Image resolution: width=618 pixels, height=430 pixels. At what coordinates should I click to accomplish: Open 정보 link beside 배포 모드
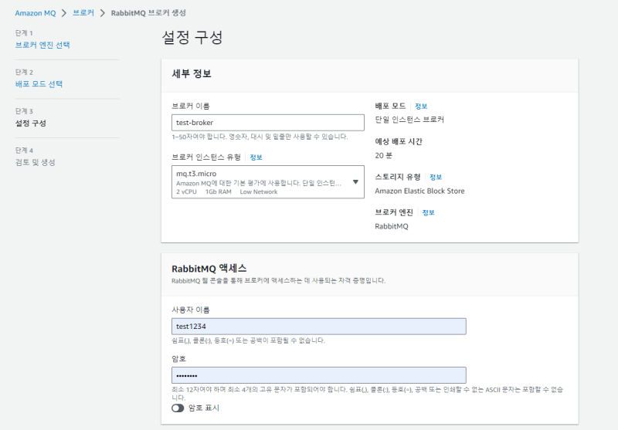pyautogui.click(x=421, y=106)
